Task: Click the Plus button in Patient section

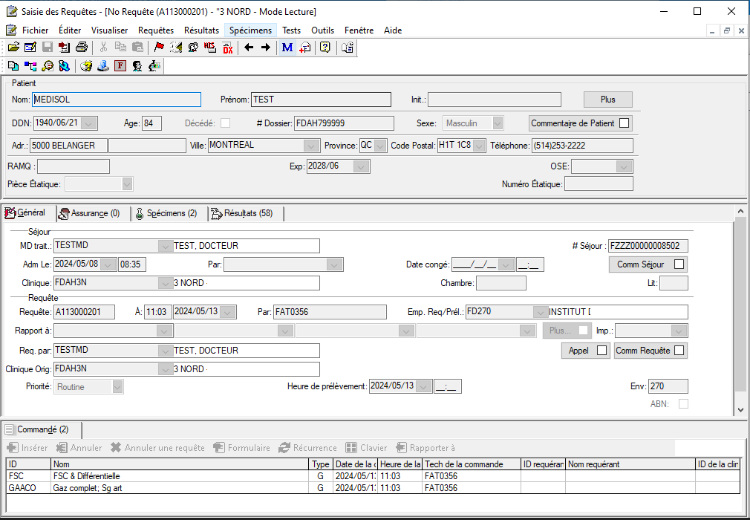Action: (607, 100)
